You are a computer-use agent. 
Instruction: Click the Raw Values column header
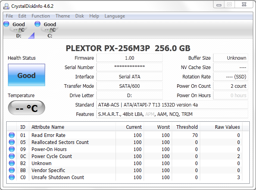pos(227,127)
